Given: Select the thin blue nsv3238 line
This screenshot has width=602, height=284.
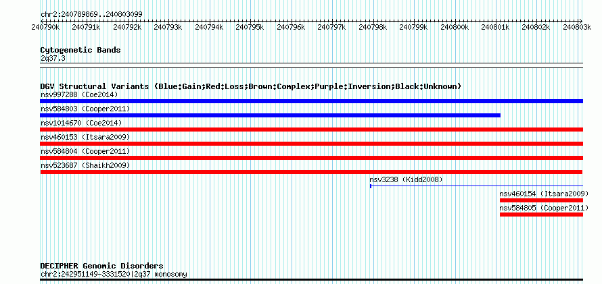Looking at the screenshot, I should click(476, 186).
